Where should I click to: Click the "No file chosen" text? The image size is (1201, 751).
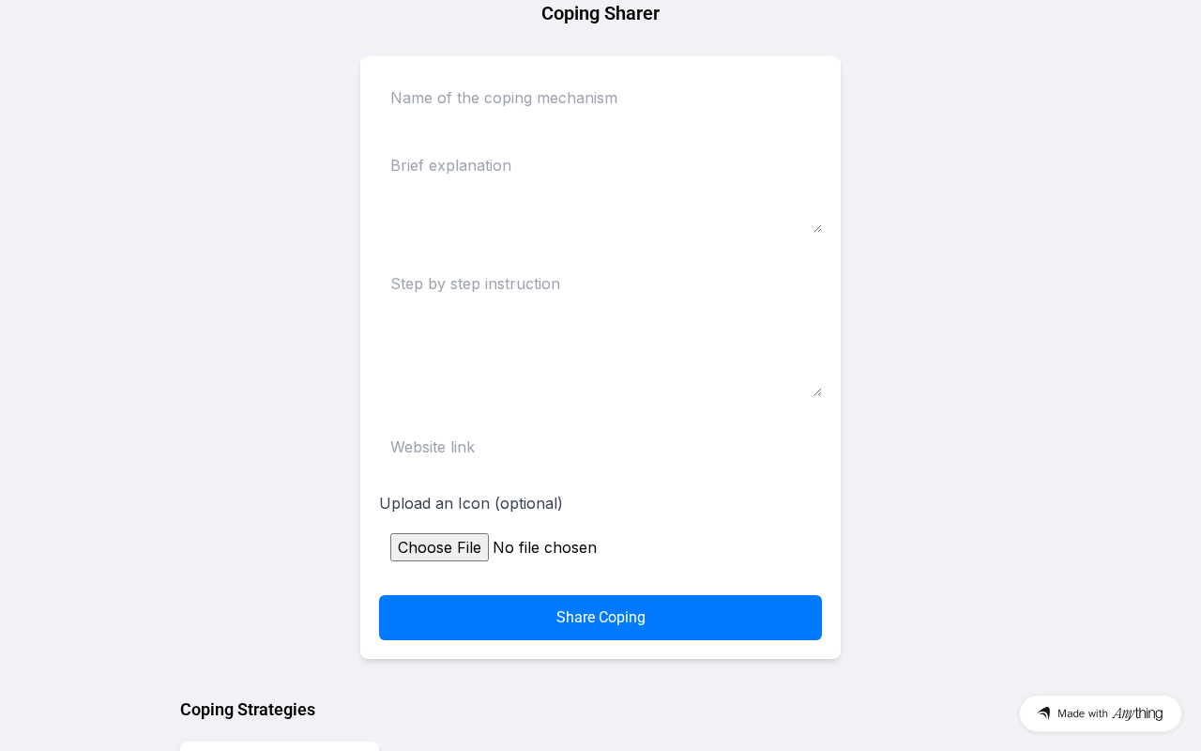[545, 547]
